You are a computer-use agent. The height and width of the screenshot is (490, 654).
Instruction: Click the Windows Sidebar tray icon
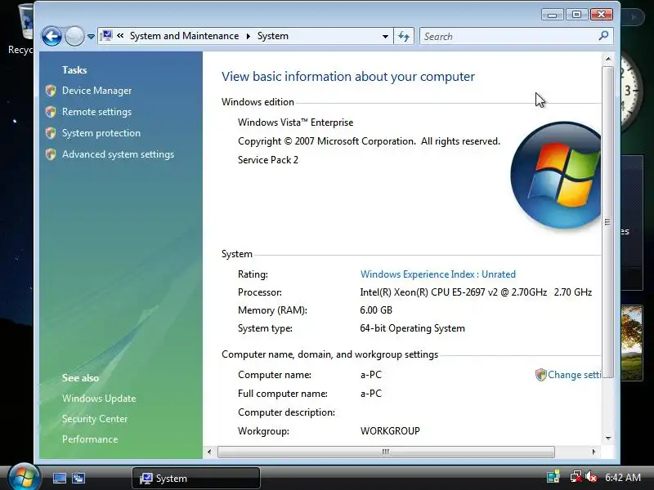click(x=553, y=477)
